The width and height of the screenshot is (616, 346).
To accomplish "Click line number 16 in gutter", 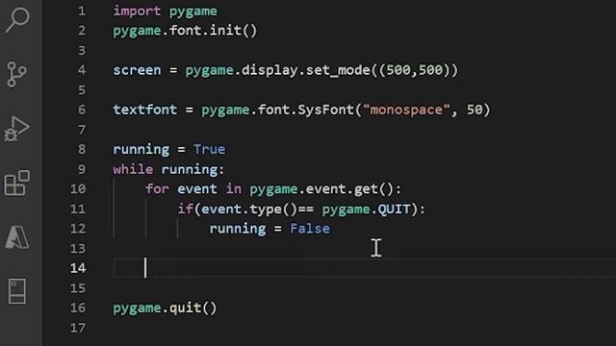I will coord(78,308).
